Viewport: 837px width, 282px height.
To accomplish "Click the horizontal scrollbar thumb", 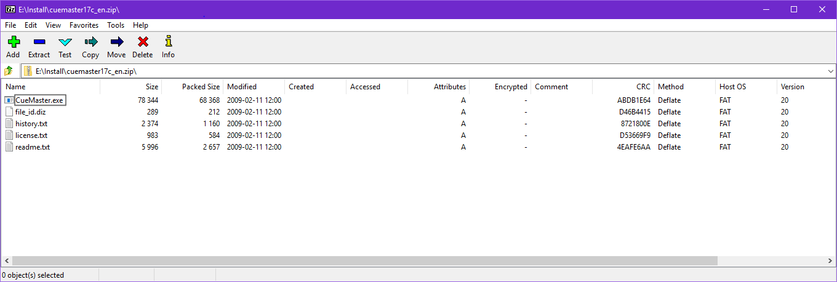I will (x=364, y=261).
